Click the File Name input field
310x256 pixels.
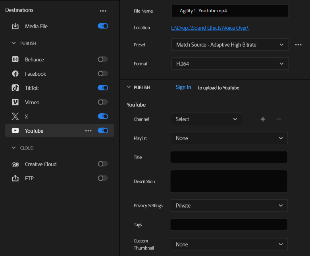pyautogui.click(x=230, y=11)
